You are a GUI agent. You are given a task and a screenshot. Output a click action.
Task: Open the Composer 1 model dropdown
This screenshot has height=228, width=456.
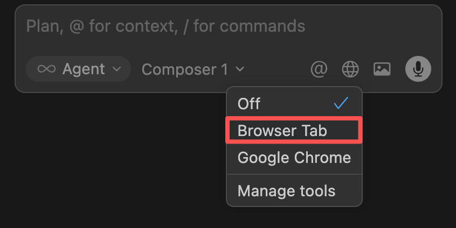tap(193, 69)
